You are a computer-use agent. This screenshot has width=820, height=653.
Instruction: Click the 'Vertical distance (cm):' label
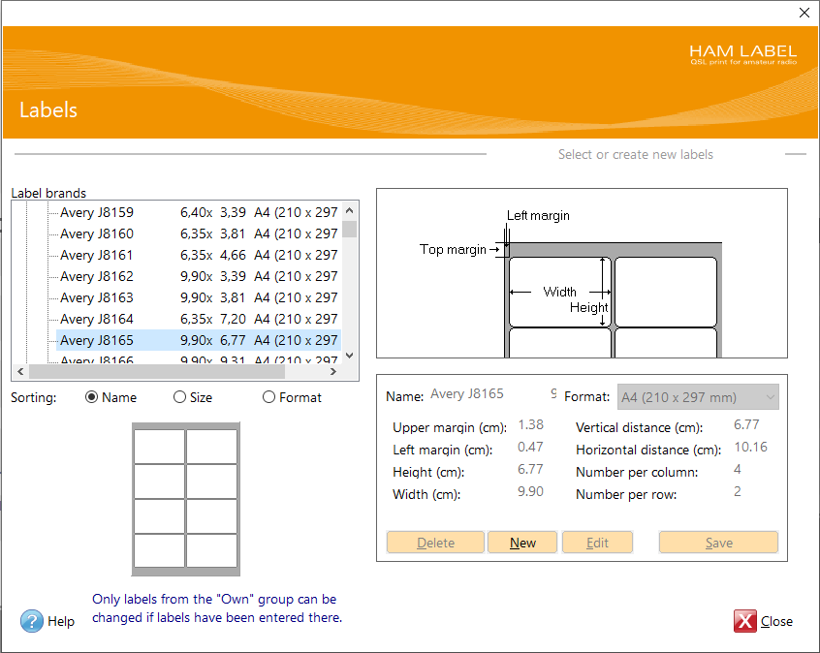[x=639, y=427]
